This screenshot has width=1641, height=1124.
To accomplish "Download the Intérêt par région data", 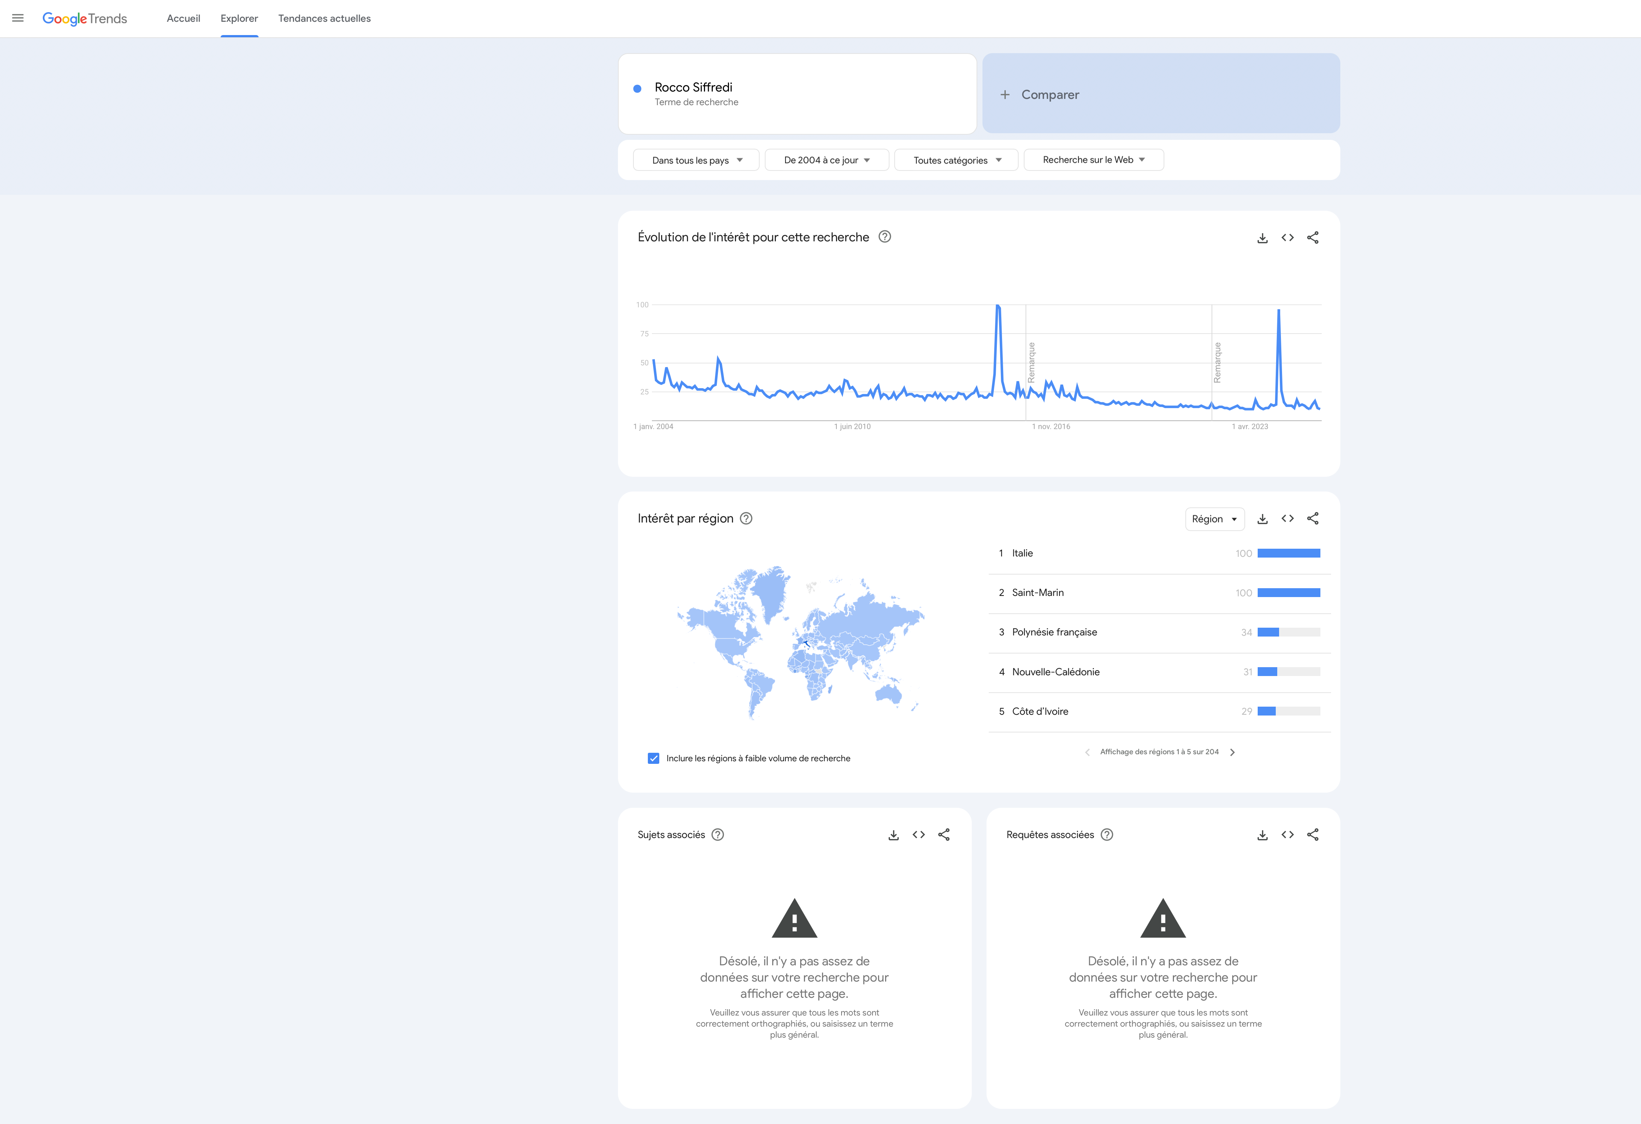I will point(1262,519).
